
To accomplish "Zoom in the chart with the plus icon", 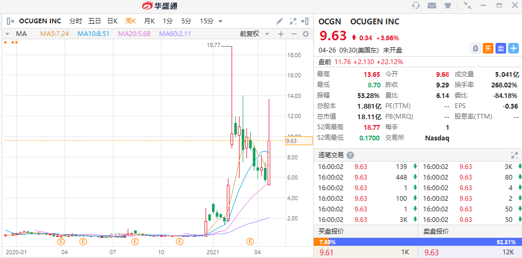I will click(281, 33).
